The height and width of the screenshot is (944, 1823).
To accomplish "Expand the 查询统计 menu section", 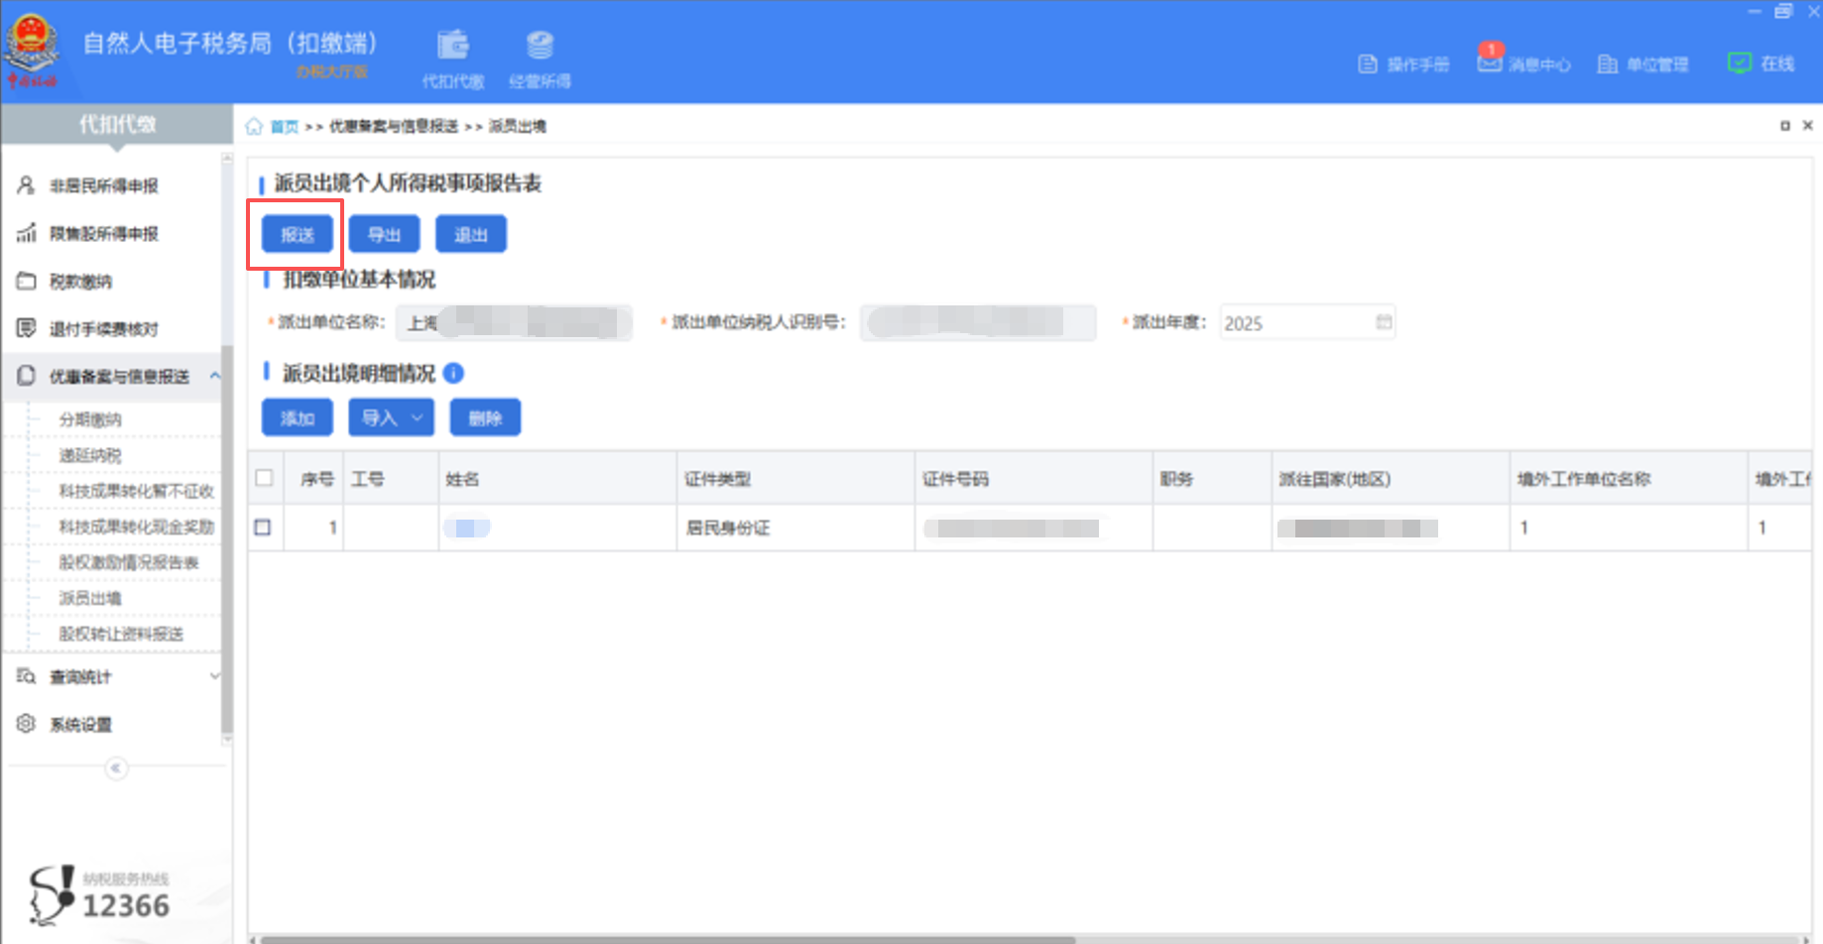I will click(x=215, y=675).
